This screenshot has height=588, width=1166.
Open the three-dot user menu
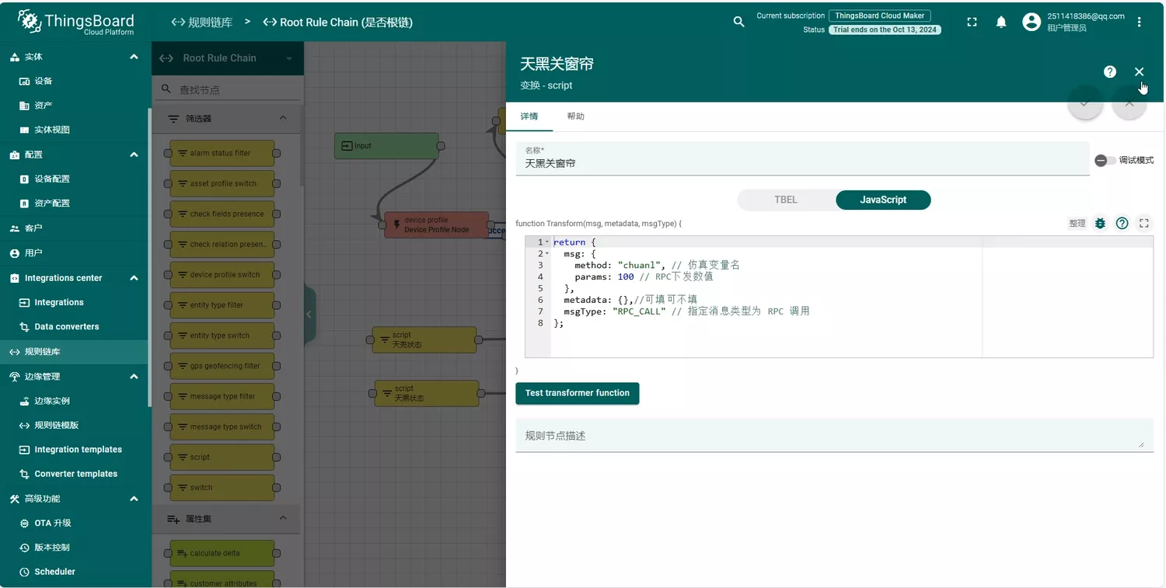click(1139, 23)
